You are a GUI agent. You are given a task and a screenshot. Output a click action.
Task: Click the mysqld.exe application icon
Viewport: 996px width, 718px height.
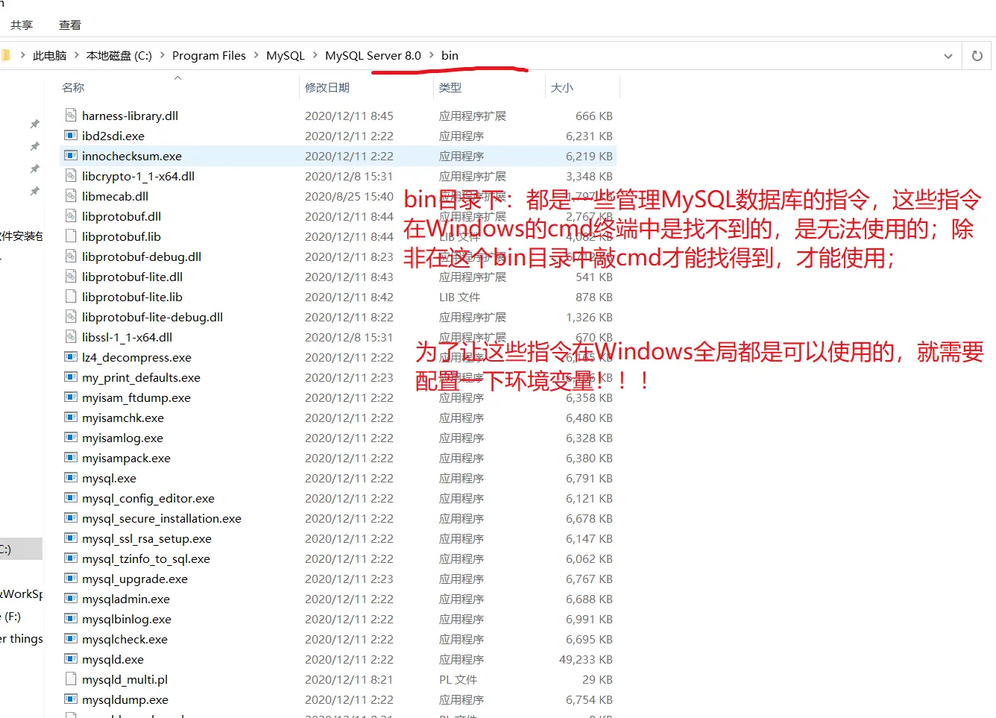(71, 659)
